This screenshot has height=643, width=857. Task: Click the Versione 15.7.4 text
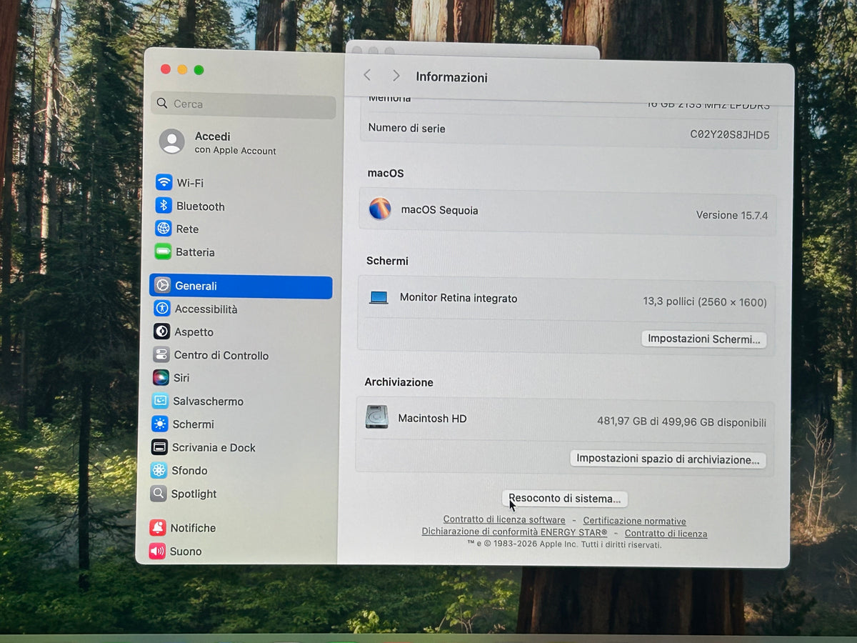732,215
